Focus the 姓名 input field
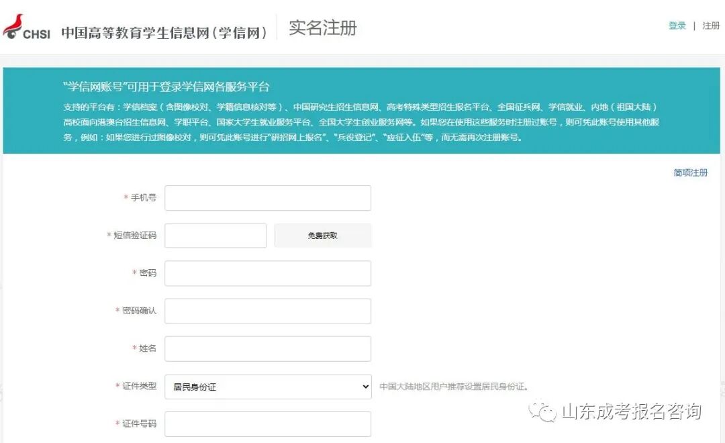 pyautogui.click(x=268, y=348)
